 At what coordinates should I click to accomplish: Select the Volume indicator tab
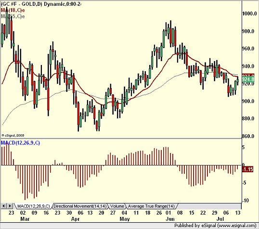pyautogui.click(x=117, y=206)
